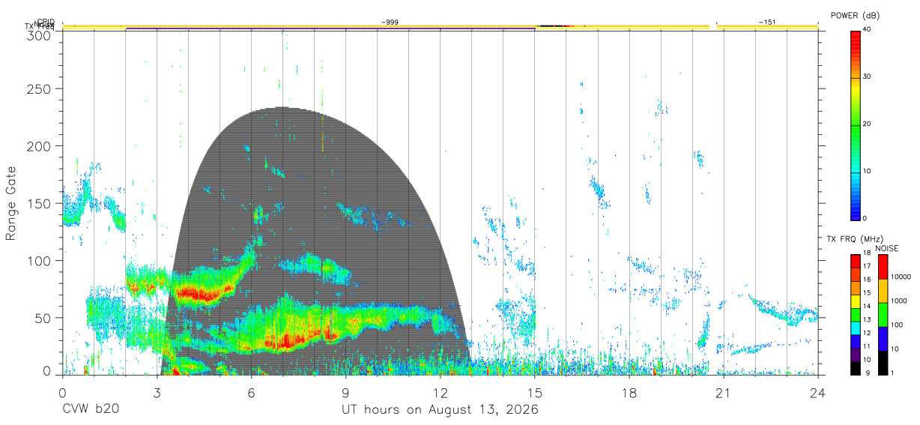920x425 pixels.
Task: Select the purple 10-11 MHz TX FRQ swatch
Action: tap(856, 355)
